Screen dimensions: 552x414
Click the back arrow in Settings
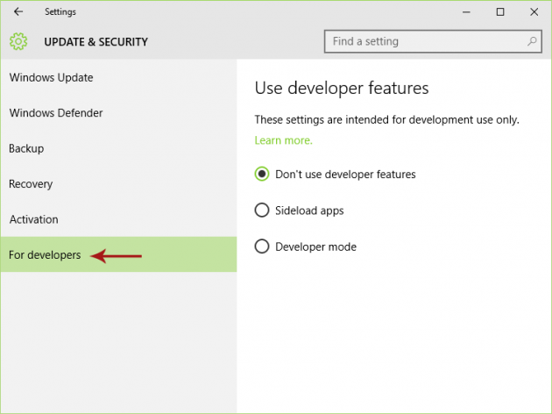coord(18,11)
